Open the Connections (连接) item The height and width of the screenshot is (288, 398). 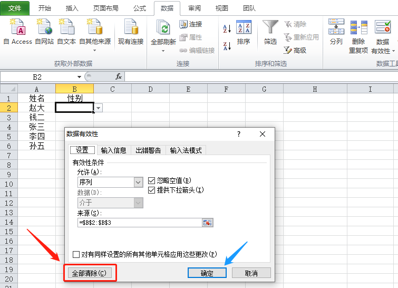(191, 24)
